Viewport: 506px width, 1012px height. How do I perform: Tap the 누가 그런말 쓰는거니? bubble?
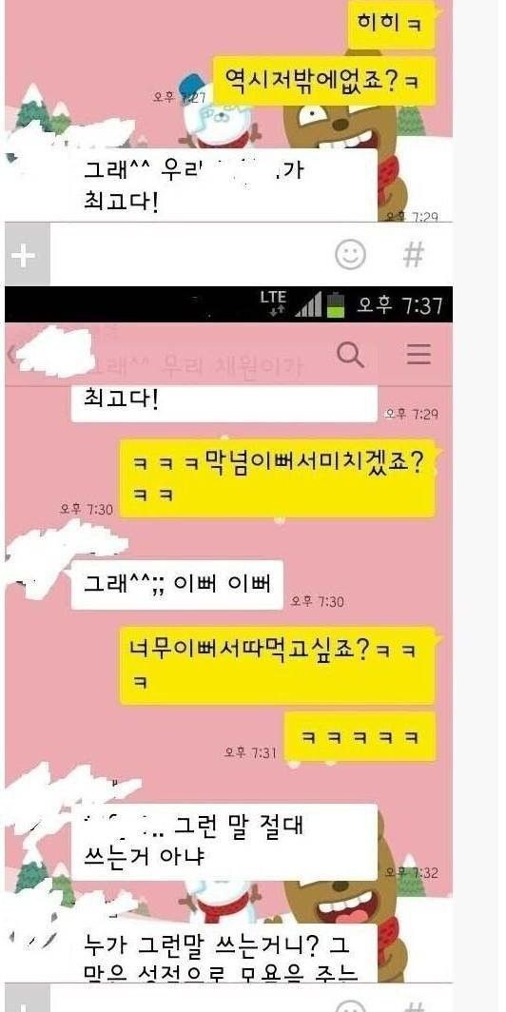click(x=224, y=953)
